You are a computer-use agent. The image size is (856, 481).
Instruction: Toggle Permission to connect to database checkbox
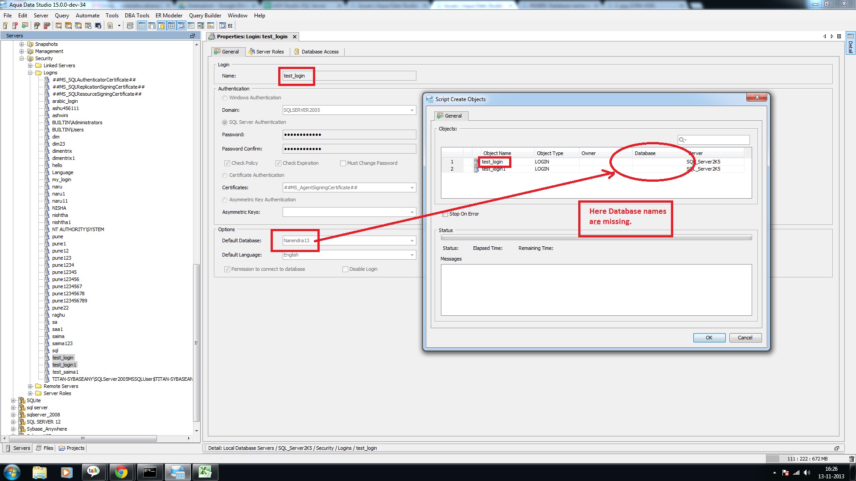tap(227, 269)
